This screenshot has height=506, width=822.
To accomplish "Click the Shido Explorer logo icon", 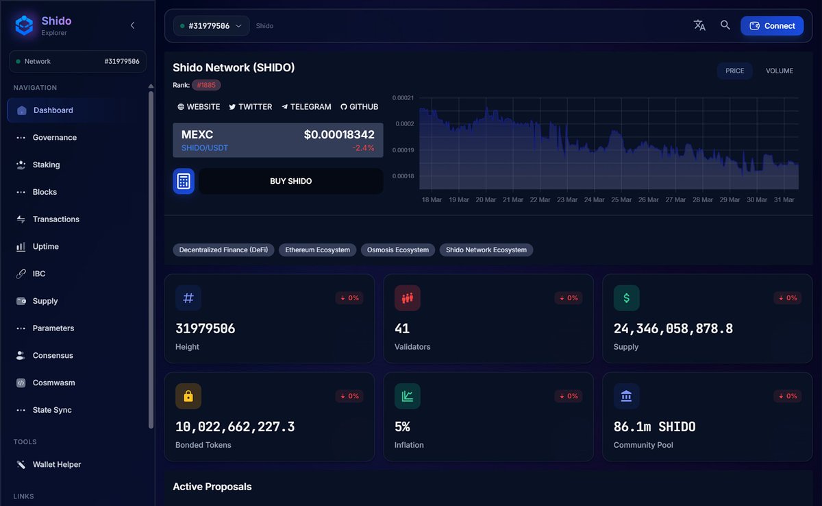I will 25,25.
